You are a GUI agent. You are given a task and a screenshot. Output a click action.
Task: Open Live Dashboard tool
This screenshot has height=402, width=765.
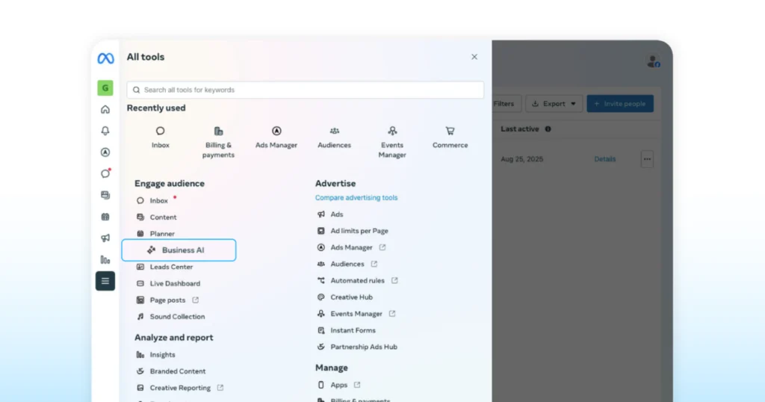click(175, 283)
